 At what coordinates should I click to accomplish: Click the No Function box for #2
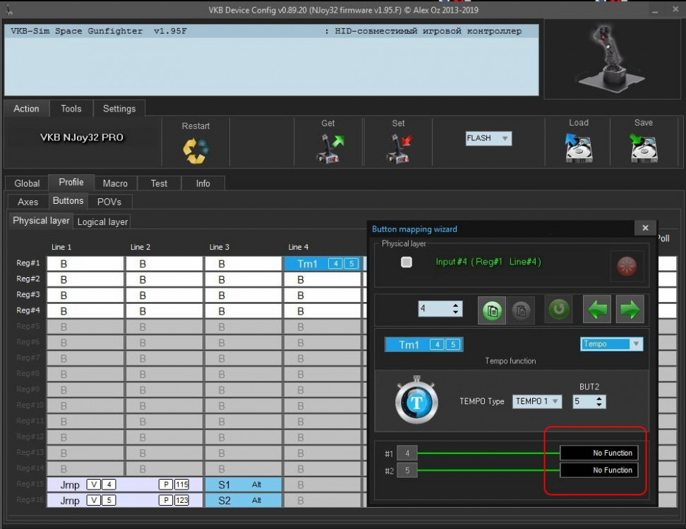click(598, 470)
